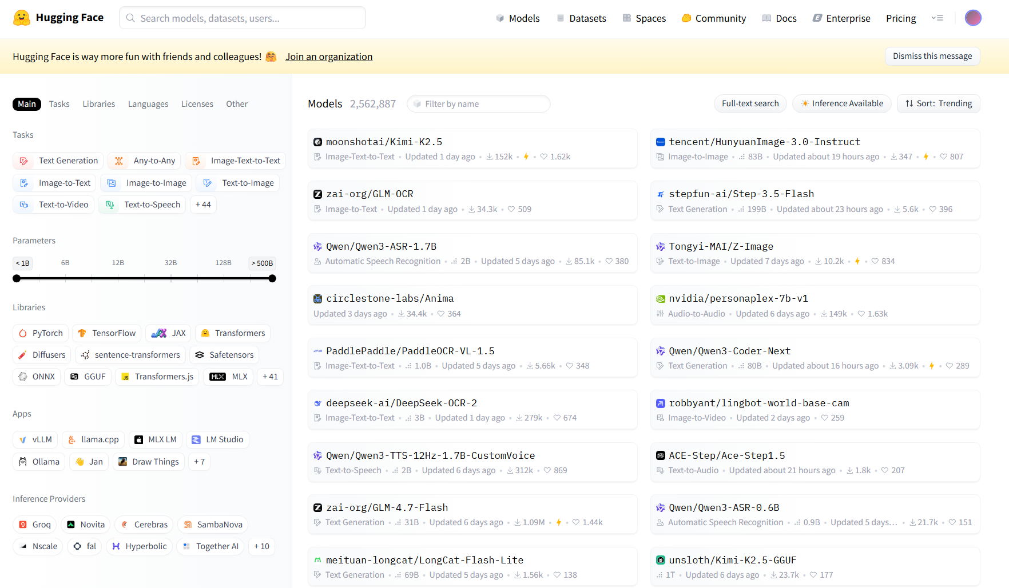Switch to the Languages filter tab

[x=148, y=104]
